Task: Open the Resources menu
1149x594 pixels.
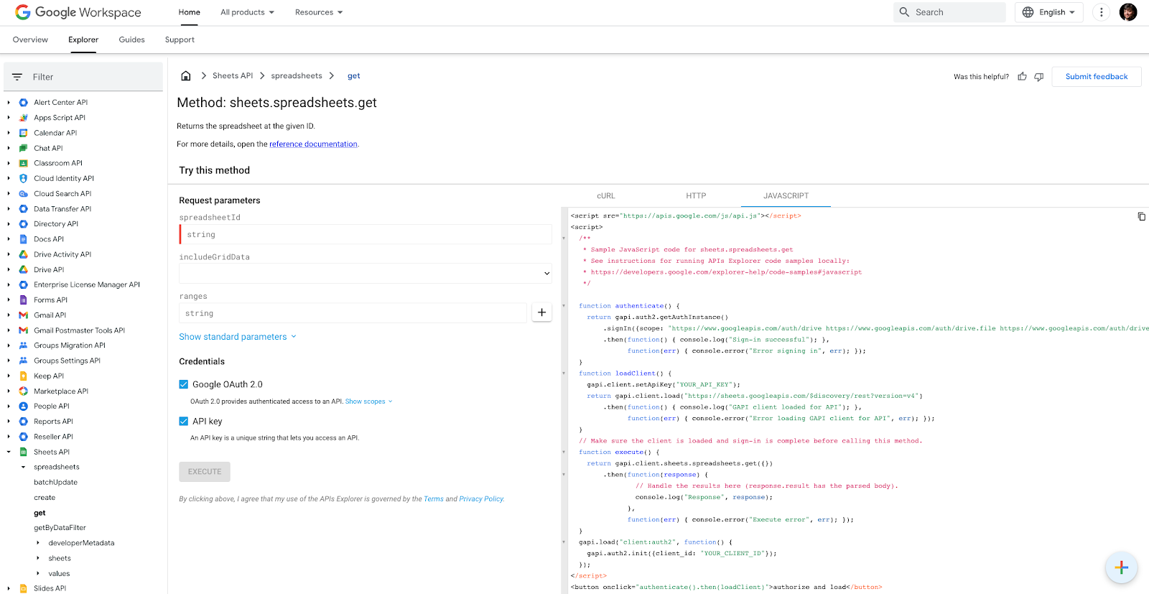Action: coord(319,12)
